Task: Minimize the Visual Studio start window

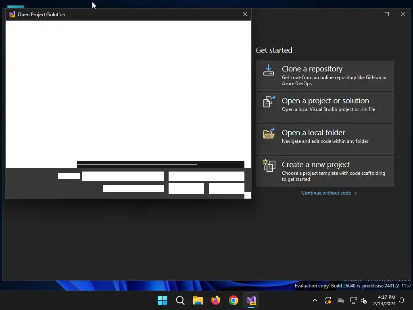Action: 371,14
